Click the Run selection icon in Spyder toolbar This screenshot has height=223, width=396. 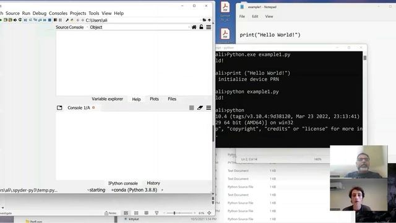coord(15,20)
